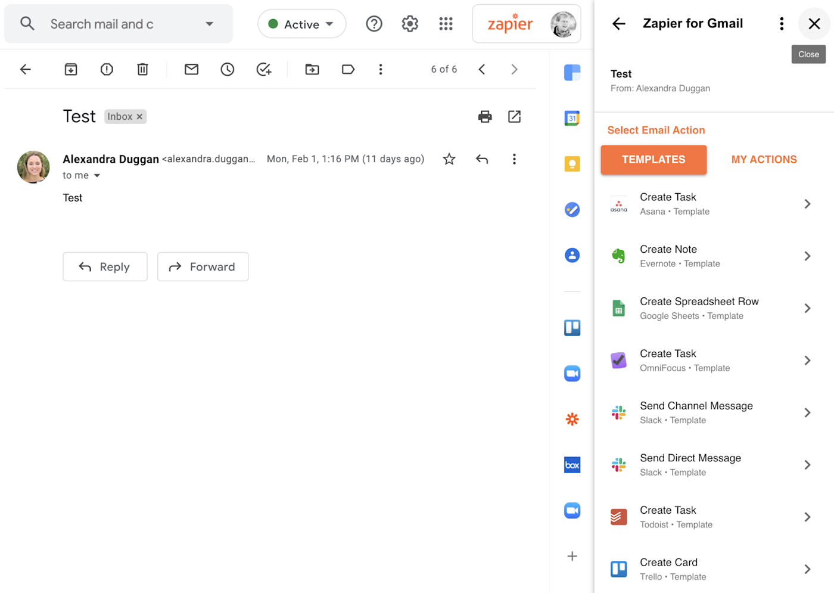Open the Move to folder icon

coord(312,69)
